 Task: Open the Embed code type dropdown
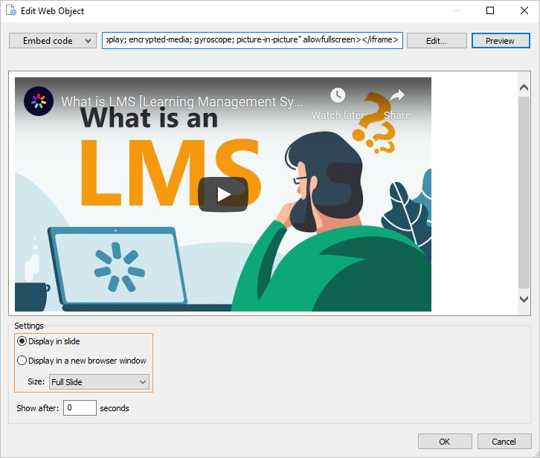pos(52,41)
